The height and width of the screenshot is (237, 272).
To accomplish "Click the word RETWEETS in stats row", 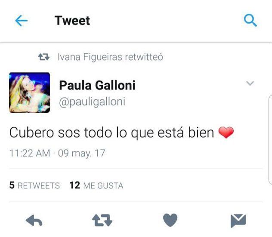I will [39, 186].
